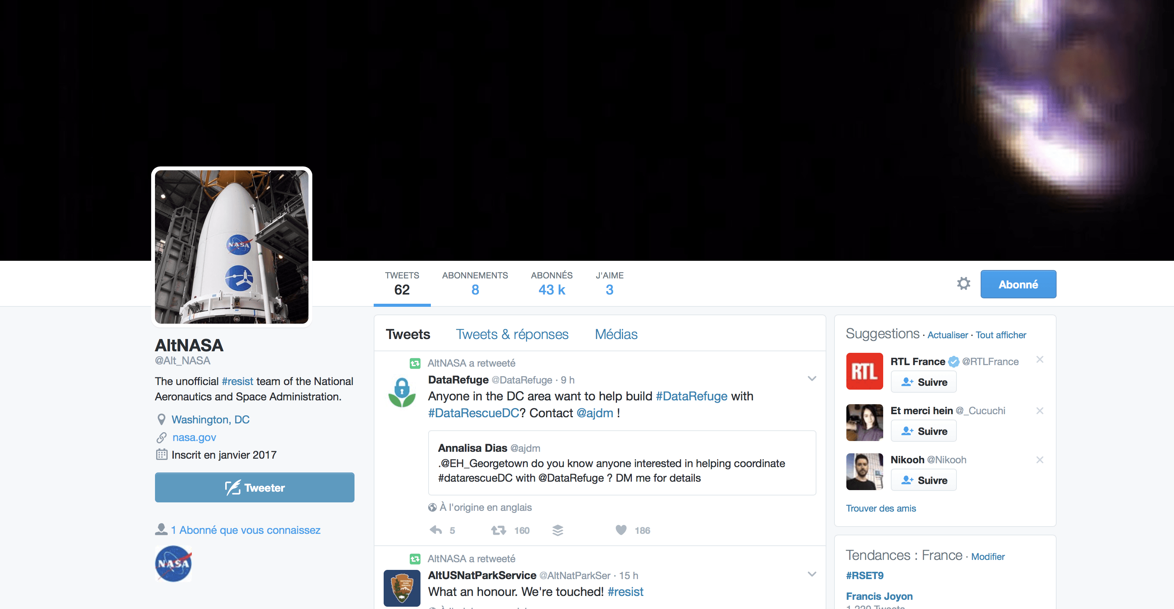Open the quoted Annalisa Dias tweet

[622, 463]
